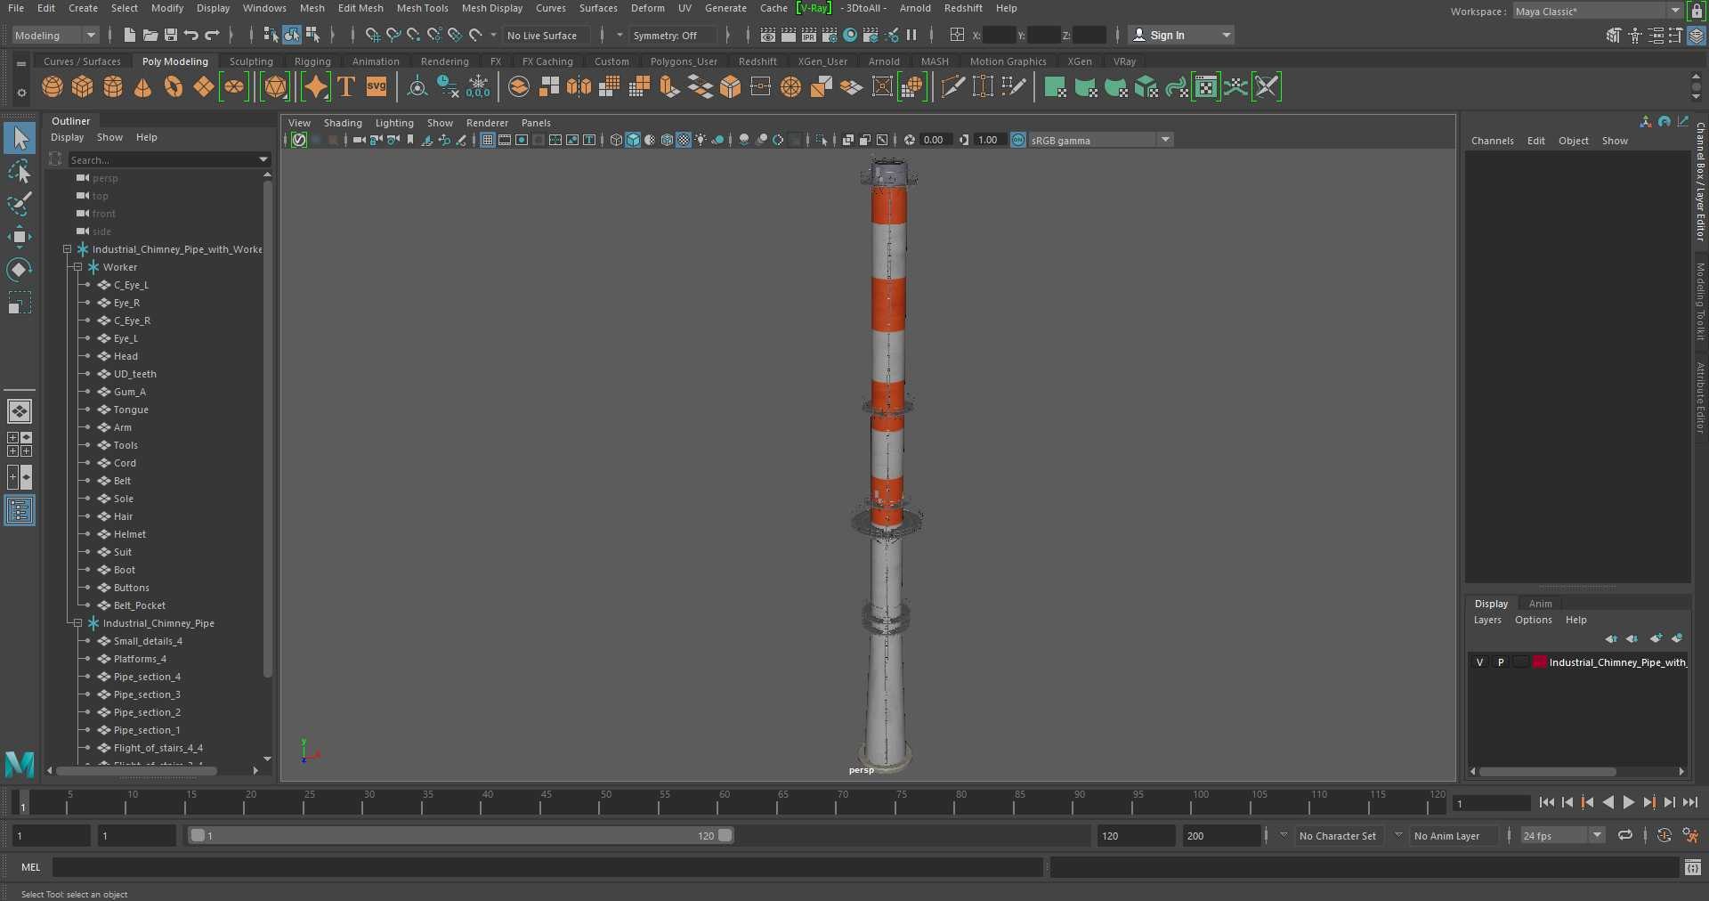Click the Industrial_Chimney_Pipe layer color swatch
Image resolution: width=1709 pixels, height=901 pixels.
(1539, 662)
